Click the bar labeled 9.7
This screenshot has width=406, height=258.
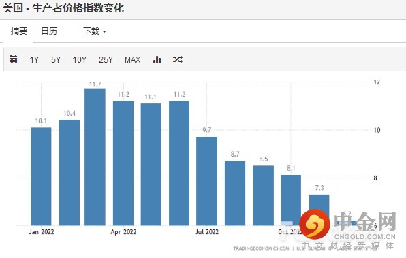coord(206,181)
